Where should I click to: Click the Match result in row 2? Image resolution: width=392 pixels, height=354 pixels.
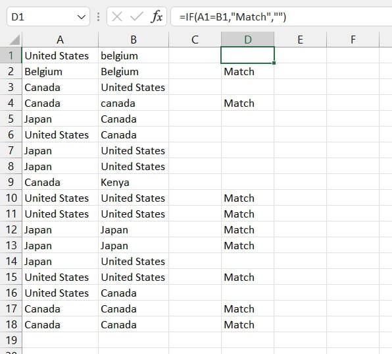[247, 71]
